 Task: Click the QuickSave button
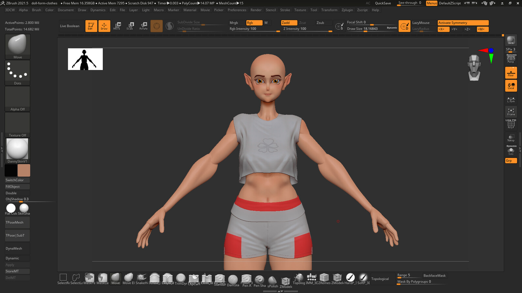point(383,3)
